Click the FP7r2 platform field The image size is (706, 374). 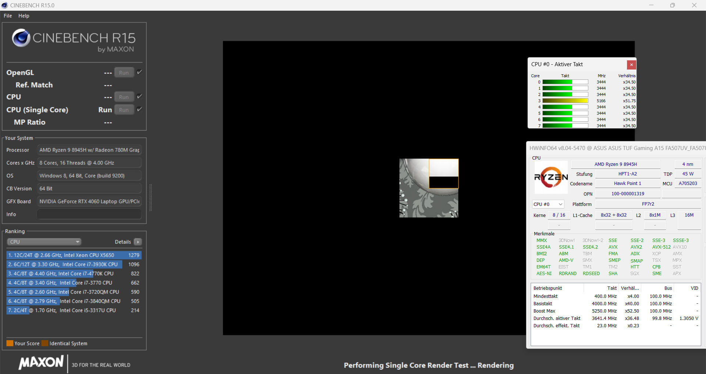[x=648, y=204]
